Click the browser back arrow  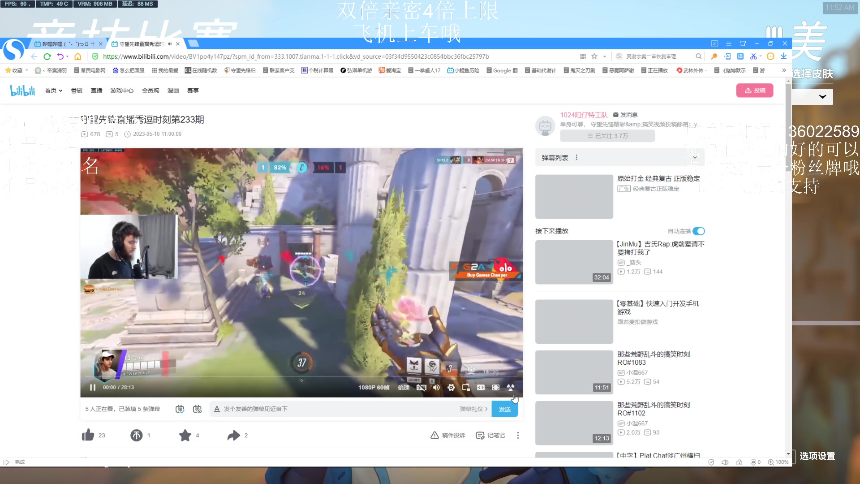pyautogui.click(x=34, y=56)
